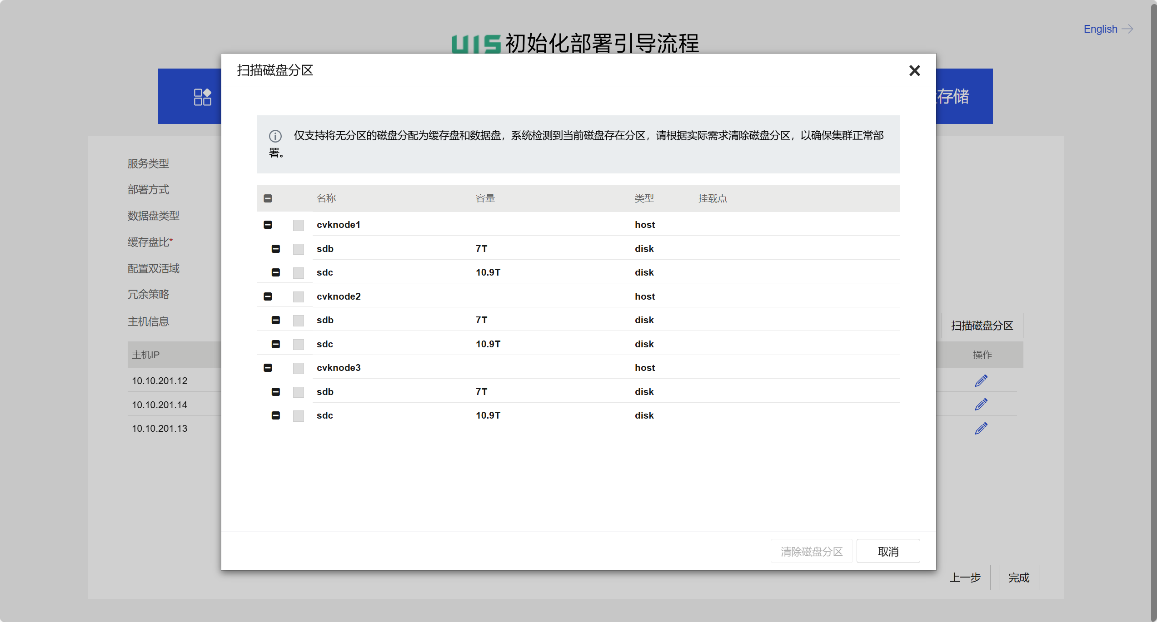Click the 清除磁盘分区 button
This screenshot has height=622, width=1157.
pyautogui.click(x=811, y=551)
